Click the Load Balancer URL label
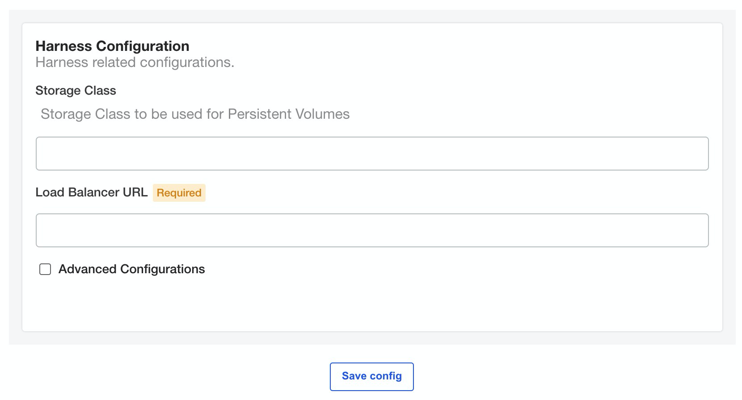The height and width of the screenshot is (400, 742). 91,192
